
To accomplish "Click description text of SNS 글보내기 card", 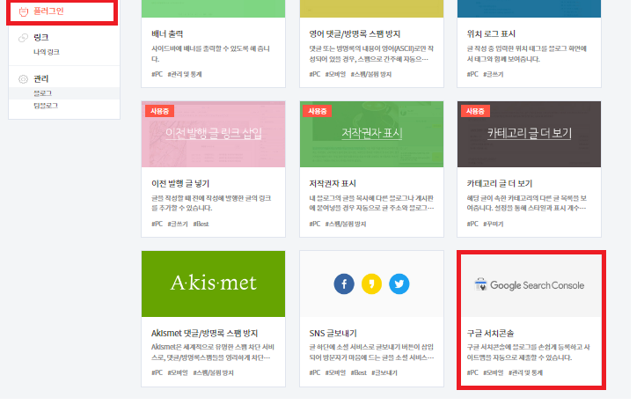I will [x=371, y=352].
